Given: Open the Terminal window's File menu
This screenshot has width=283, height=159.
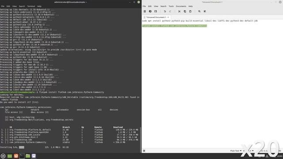Looking at the screenshot, I should point(3,6).
